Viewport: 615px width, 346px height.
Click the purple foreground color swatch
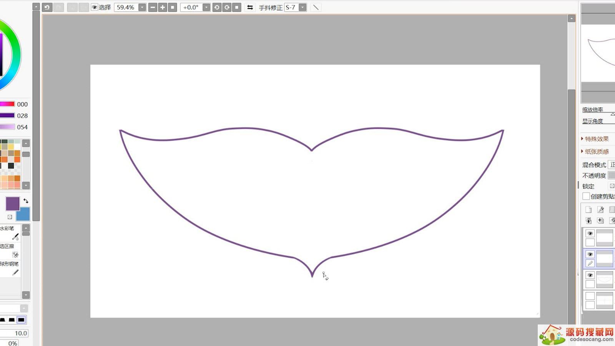tap(12, 204)
